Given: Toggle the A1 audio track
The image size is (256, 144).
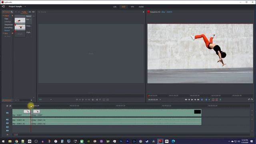Looking at the screenshot, I should pos(7,120).
